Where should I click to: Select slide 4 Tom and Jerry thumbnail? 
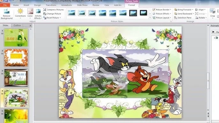pyautogui.click(x=16, y=98)
